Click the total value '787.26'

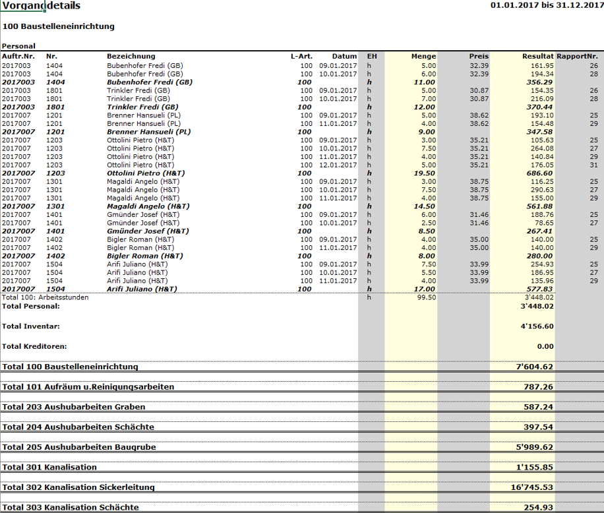(538, 386)
